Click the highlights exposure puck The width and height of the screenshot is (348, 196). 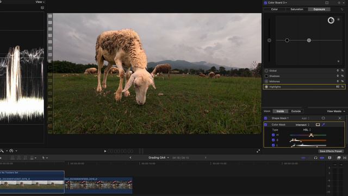(x=331, y=20)
